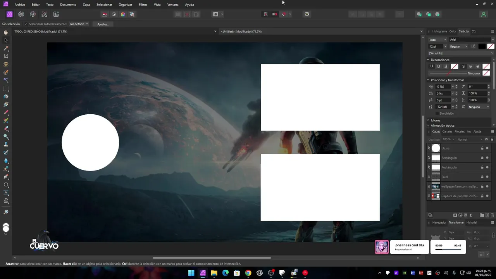Switch to the Tone Mapping persona
The height and width of the screenshot is (279, 496).
point(45,14)
